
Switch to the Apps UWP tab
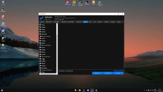[56, 22]
